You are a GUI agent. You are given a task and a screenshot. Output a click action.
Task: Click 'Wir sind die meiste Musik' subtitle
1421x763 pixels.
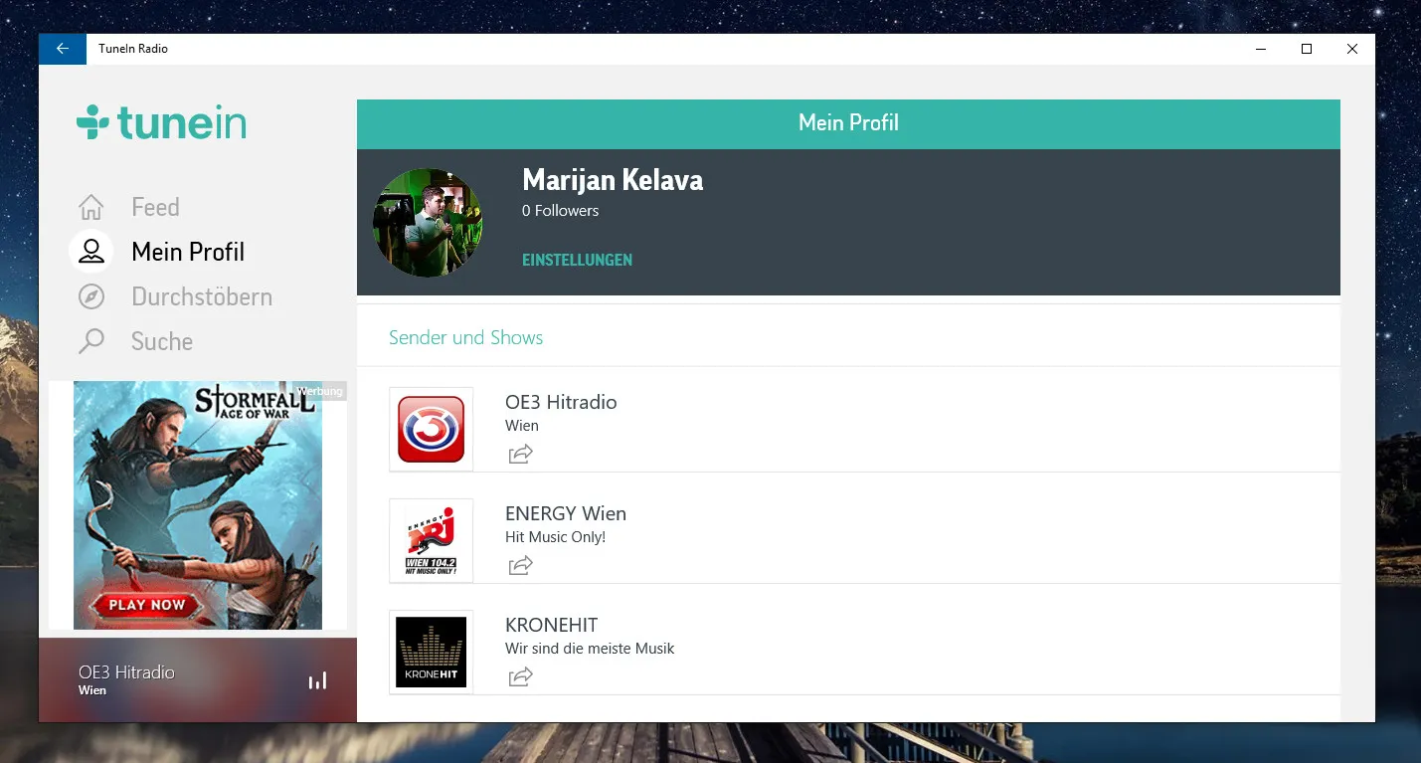(590, 649)
